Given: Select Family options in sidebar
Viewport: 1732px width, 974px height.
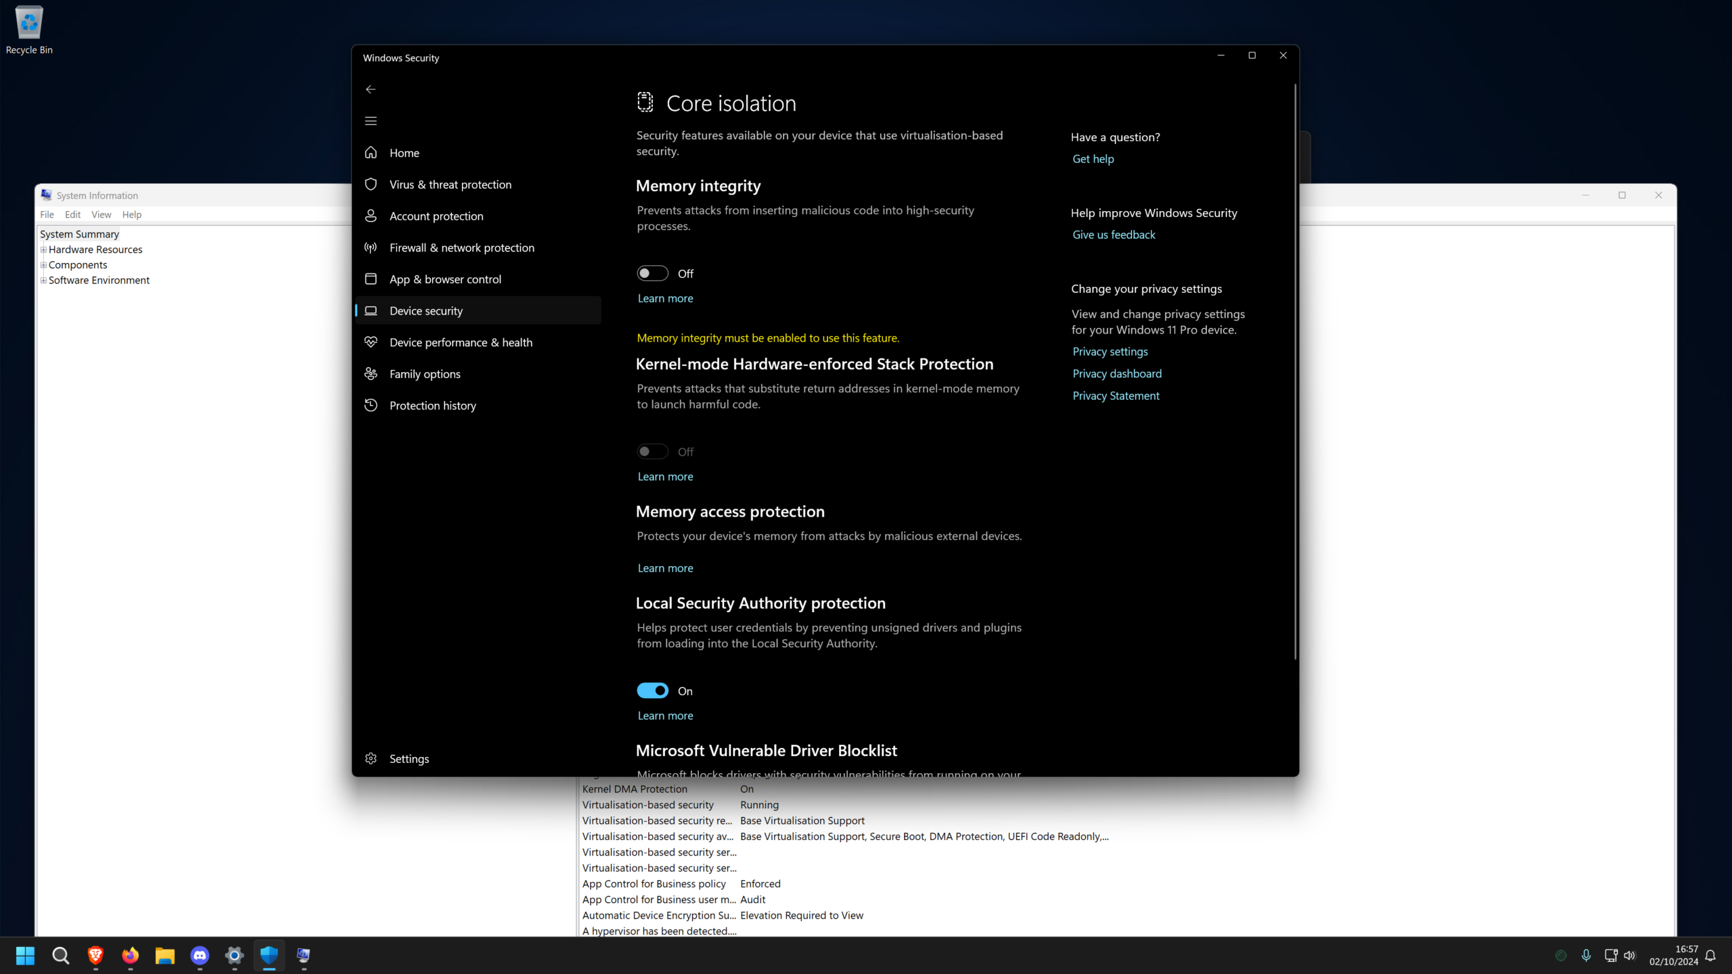Looking at the screenshot, I should (x=424, y=373).
